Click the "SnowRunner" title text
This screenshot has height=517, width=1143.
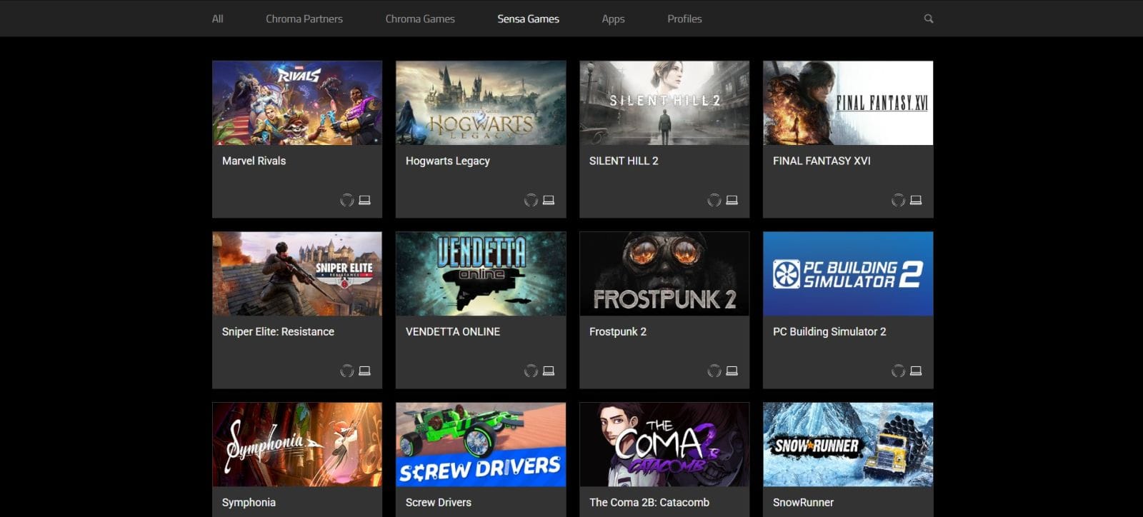(x=803, y=502)
